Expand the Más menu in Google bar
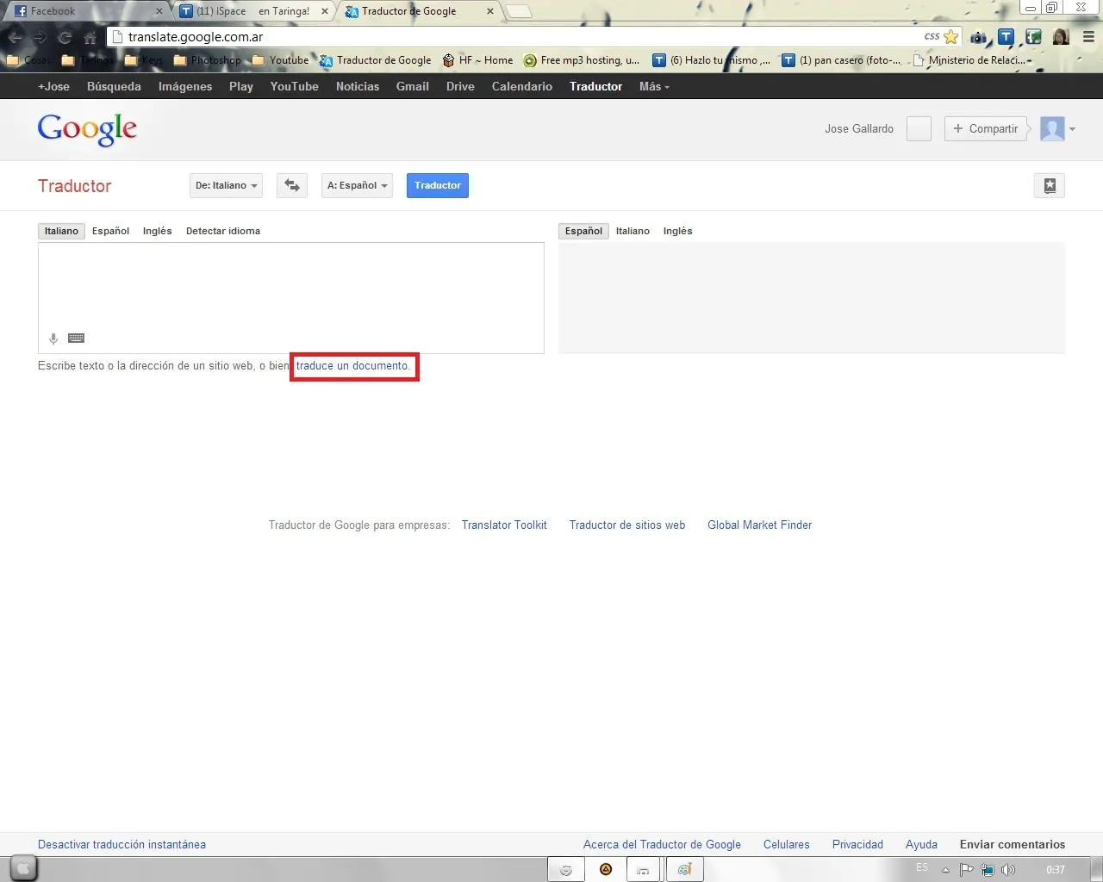 (x=654, y=86)
